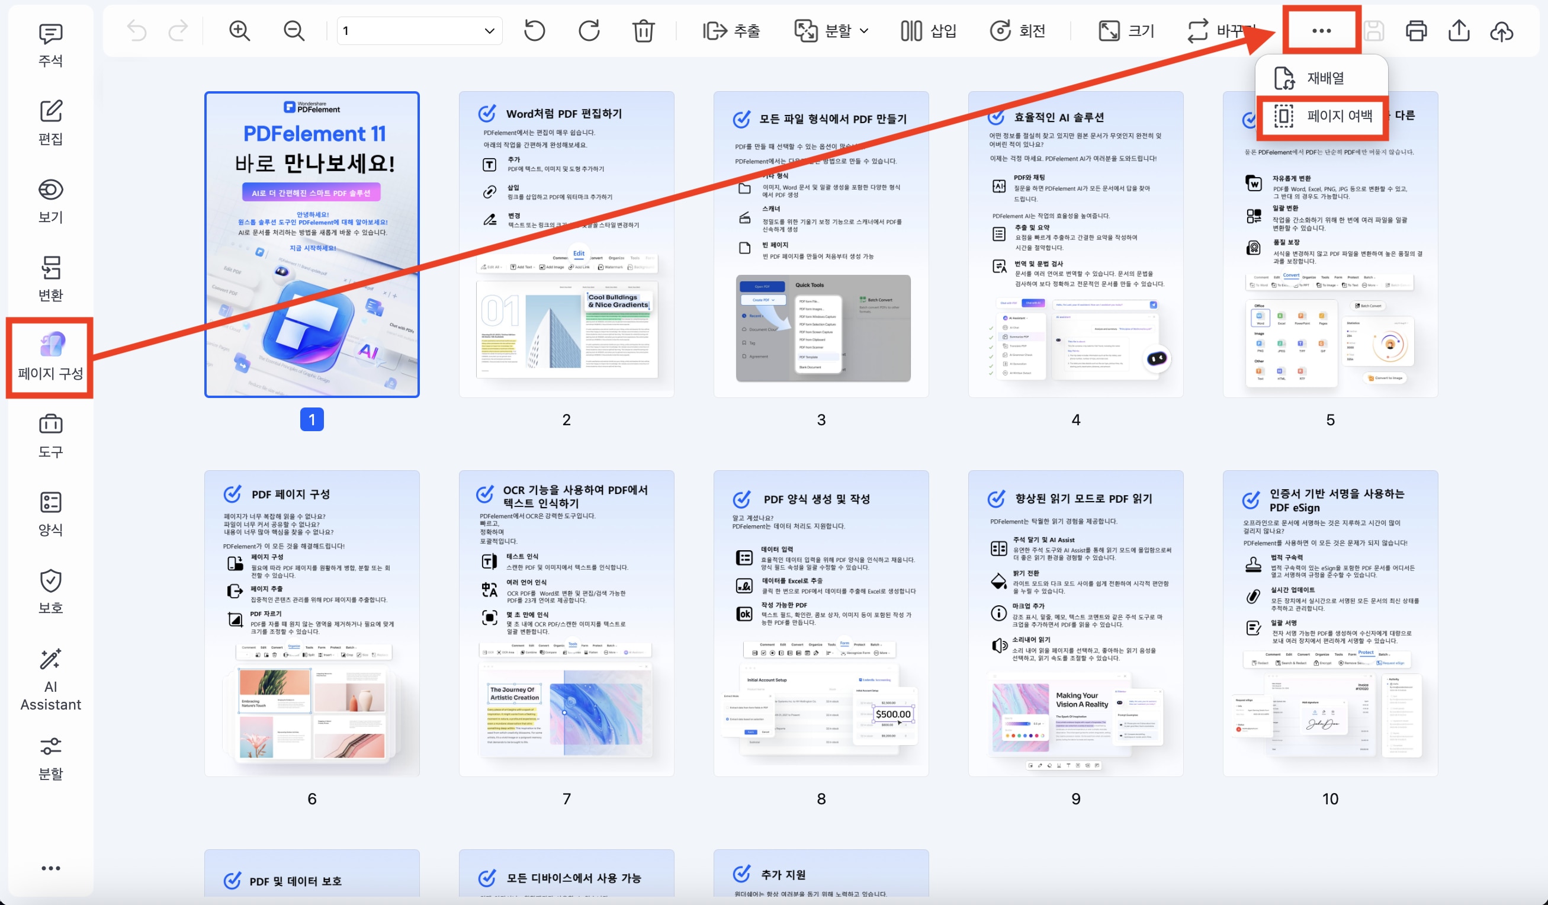Click the zoom in magnifier icon
The width and height of the screenshot is (1548, 905).
click(x=239, y=30)
